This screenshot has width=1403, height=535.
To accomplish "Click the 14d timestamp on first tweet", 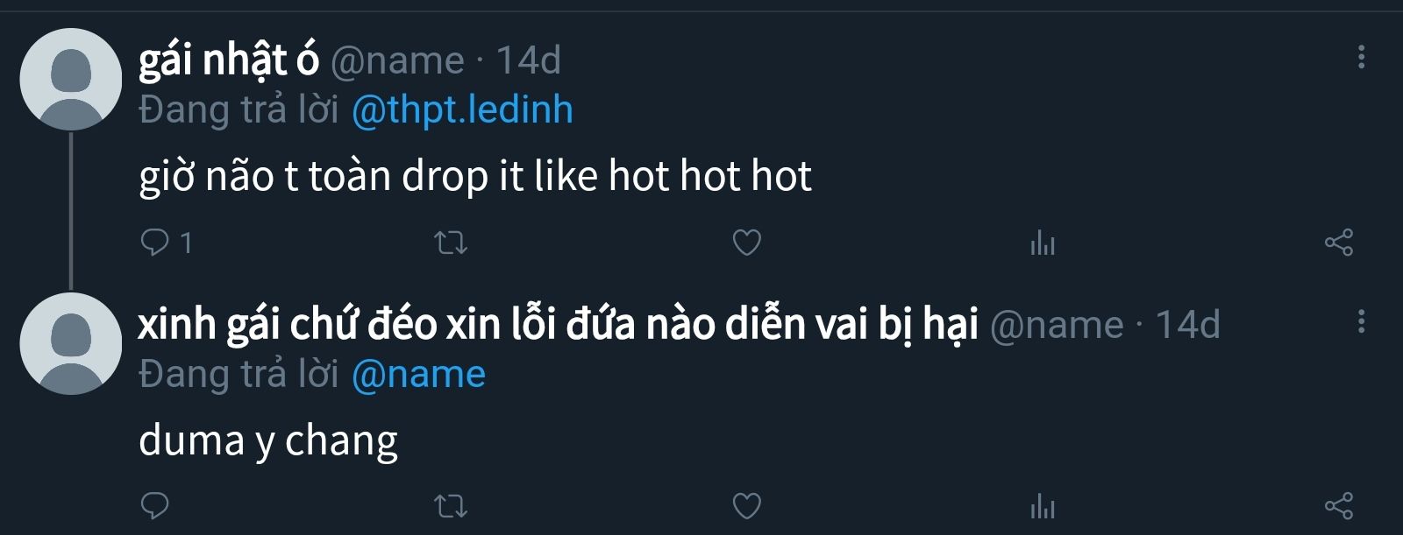I will click(x=529, y=60).
